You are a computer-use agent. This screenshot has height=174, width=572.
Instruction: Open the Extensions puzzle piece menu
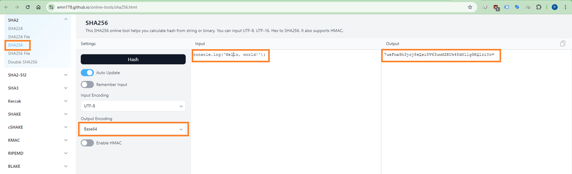539,7
